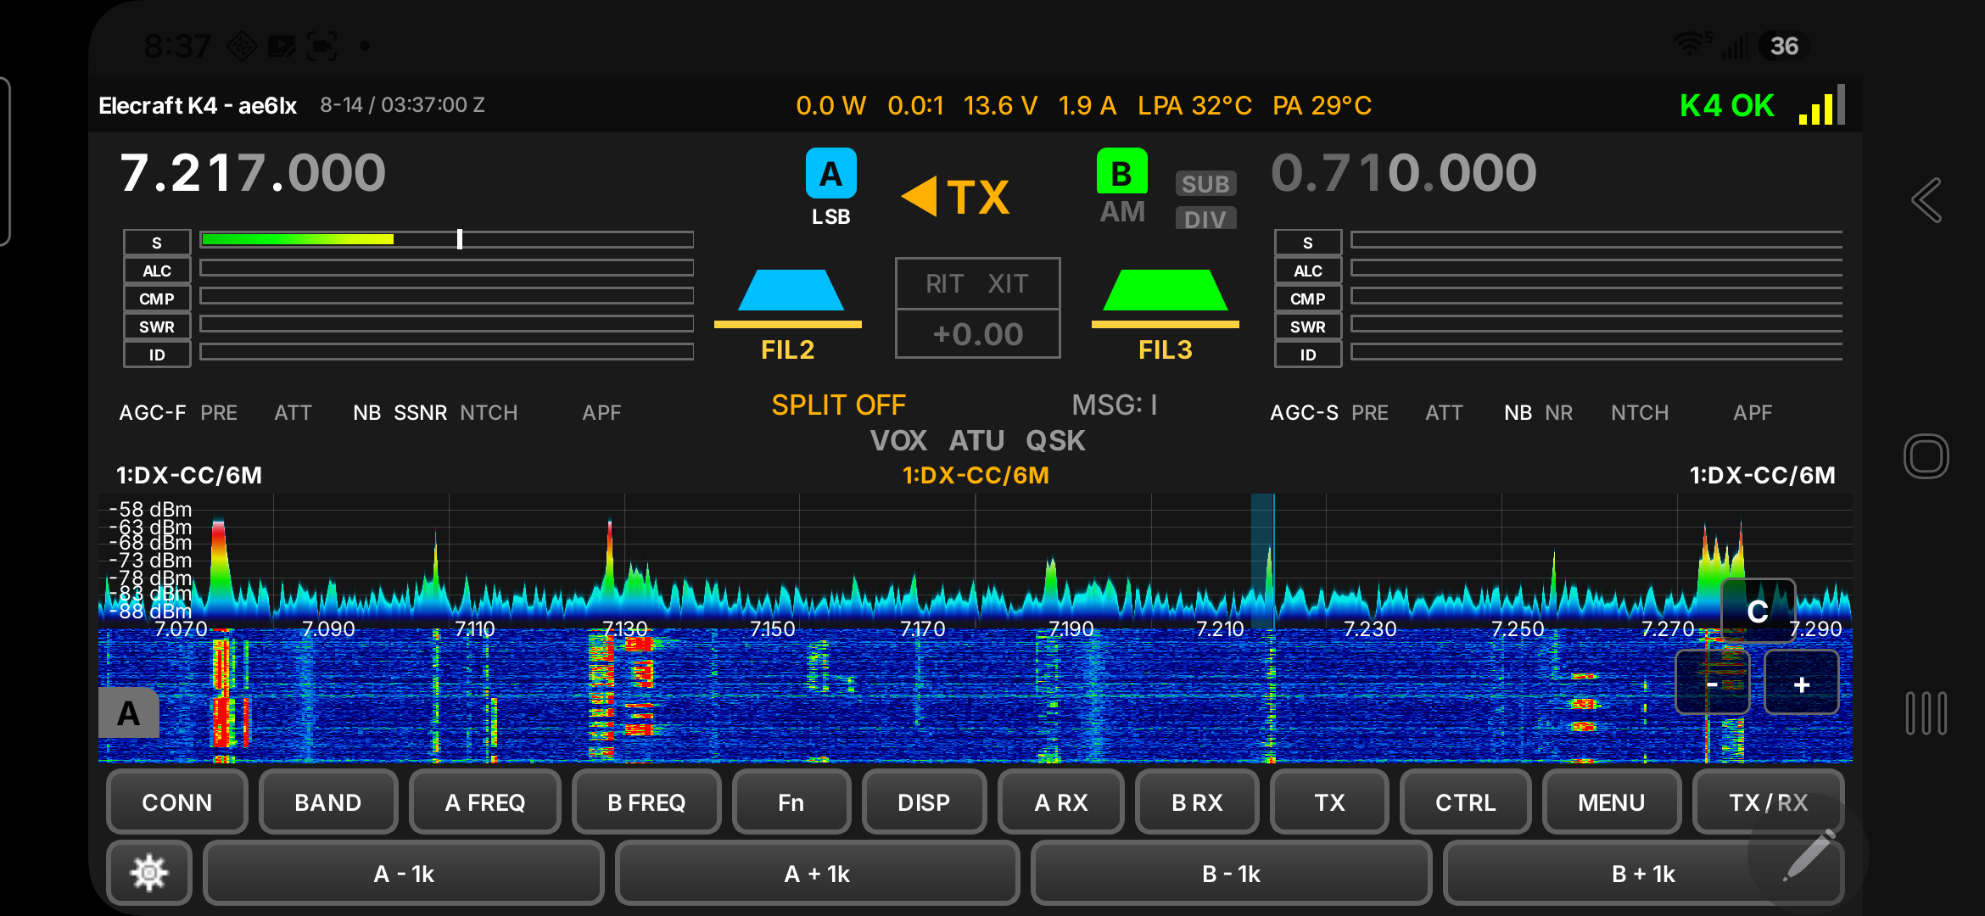Viewport: 1985px width, 916px height.
Task: Open the B RX settings
Action: tap(1197, 802)
